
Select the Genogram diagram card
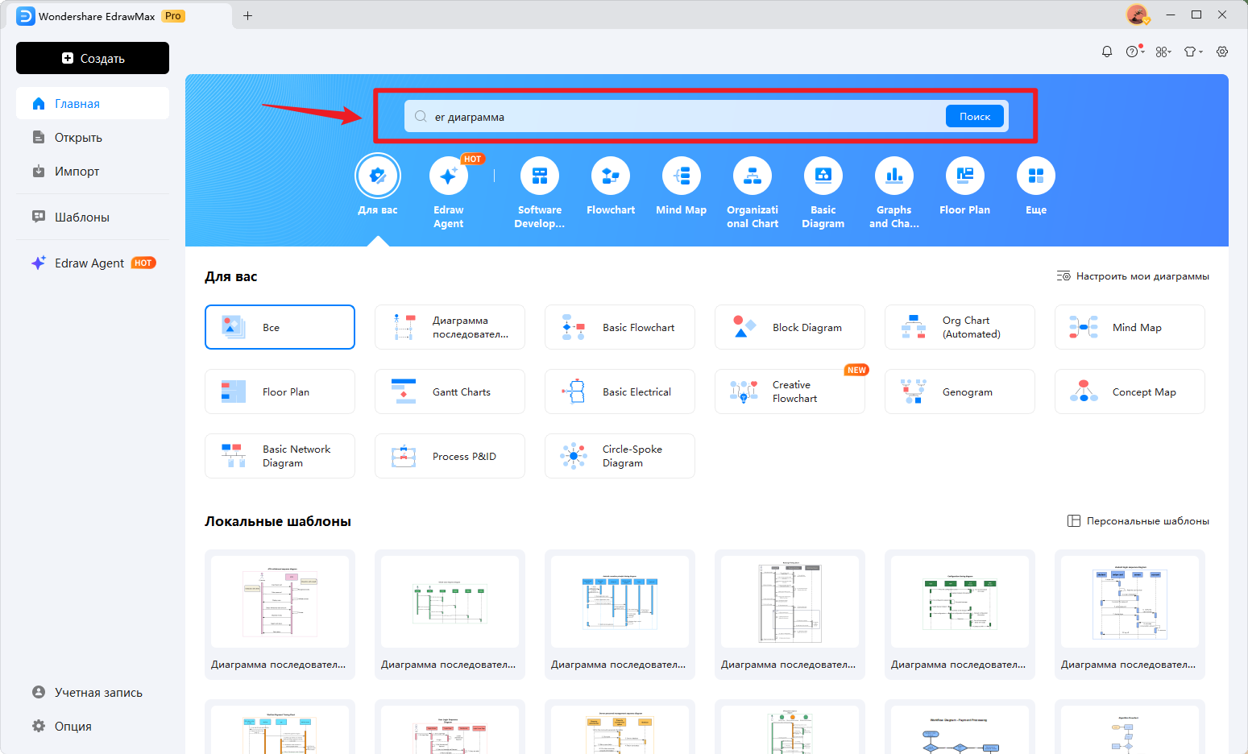(959, 392)
